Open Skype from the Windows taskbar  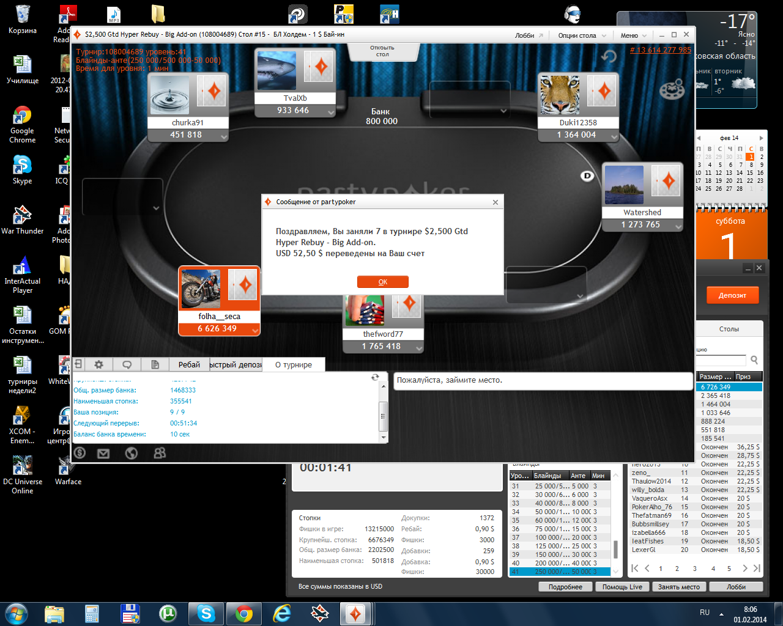(206, 613)
